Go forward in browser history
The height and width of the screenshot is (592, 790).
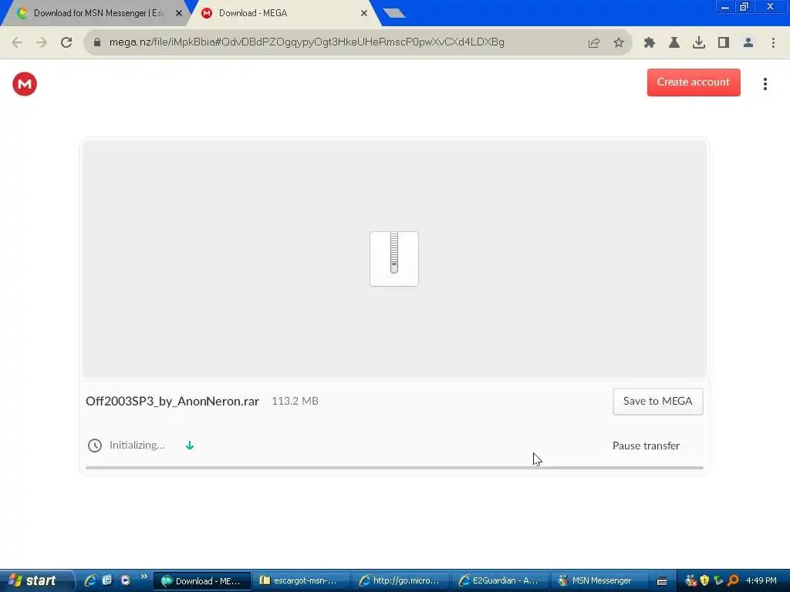42,42
